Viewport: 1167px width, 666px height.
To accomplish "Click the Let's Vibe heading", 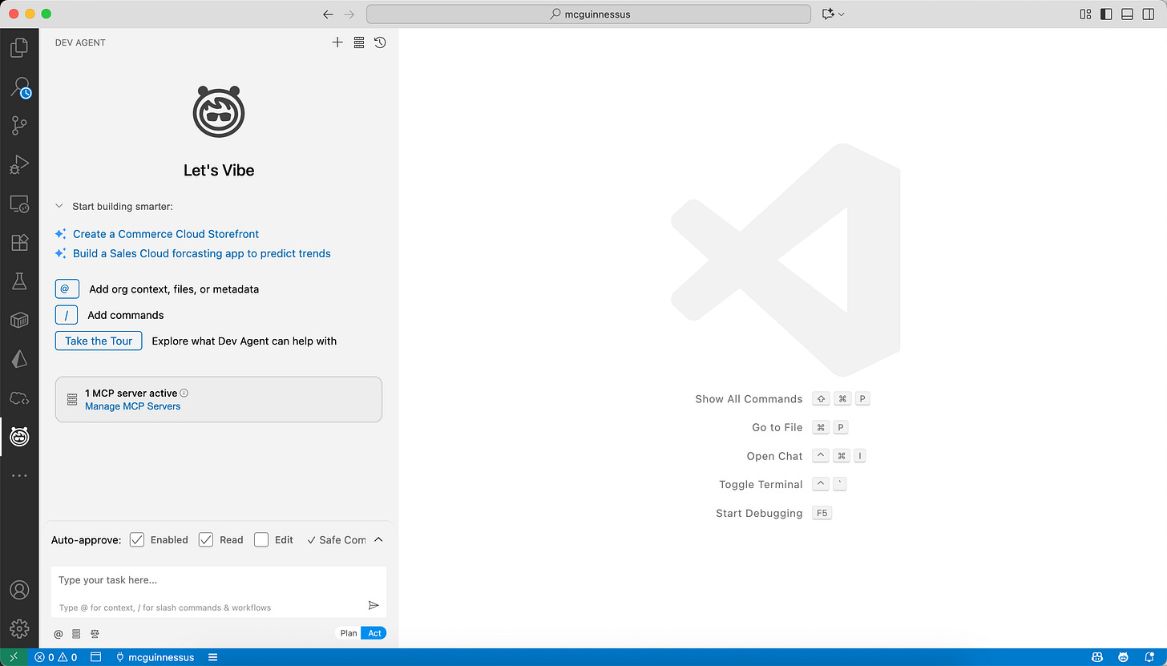I will pyautogui.click(x=219, y=170).
